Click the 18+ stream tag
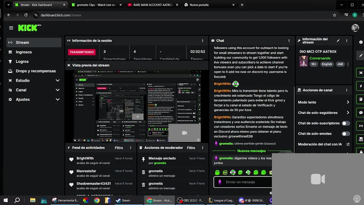364x205 pixels. tap(314, 64)
